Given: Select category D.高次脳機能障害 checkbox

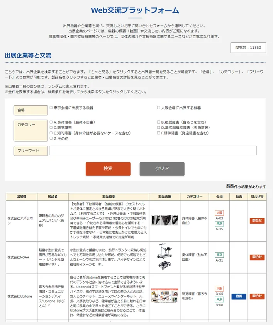Looking at the screenshot, I should pos(158,127).
